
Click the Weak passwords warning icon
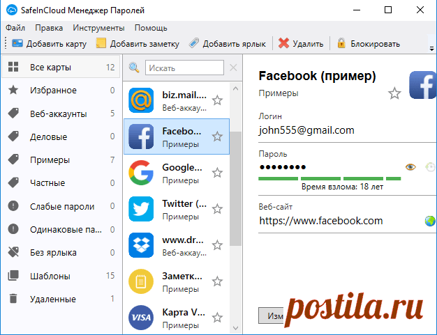tap(13, 206)
